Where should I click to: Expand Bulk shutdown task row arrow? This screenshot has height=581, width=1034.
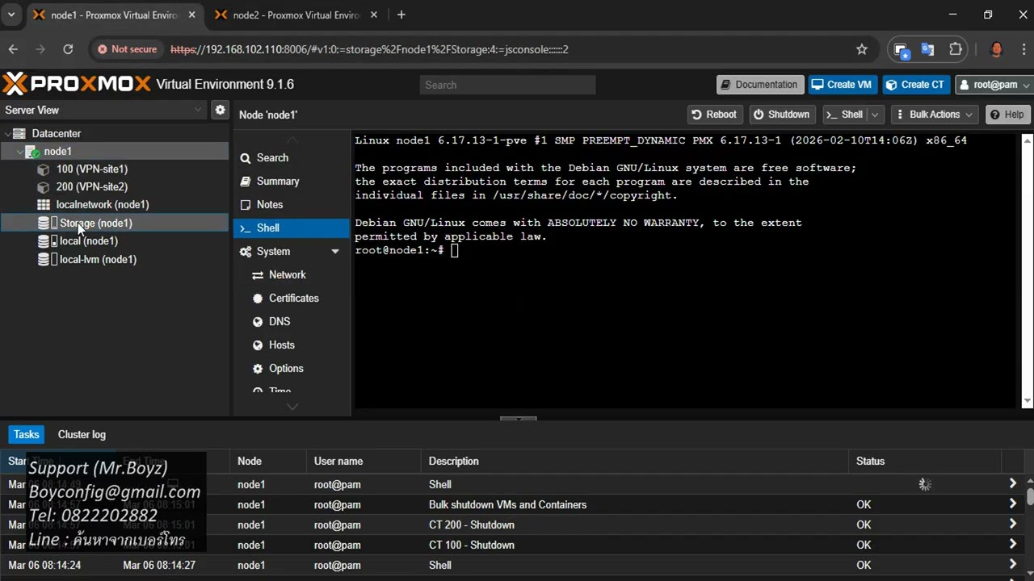click(x=1012, y=504)
